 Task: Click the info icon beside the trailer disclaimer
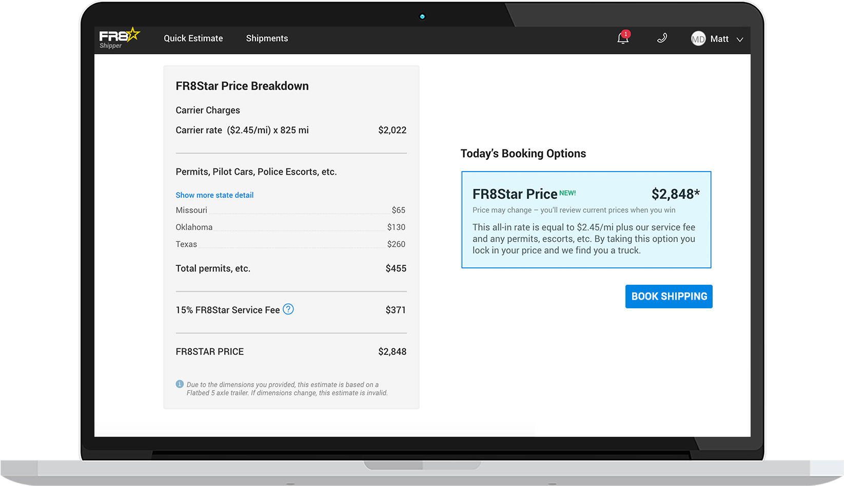(179, 384)
